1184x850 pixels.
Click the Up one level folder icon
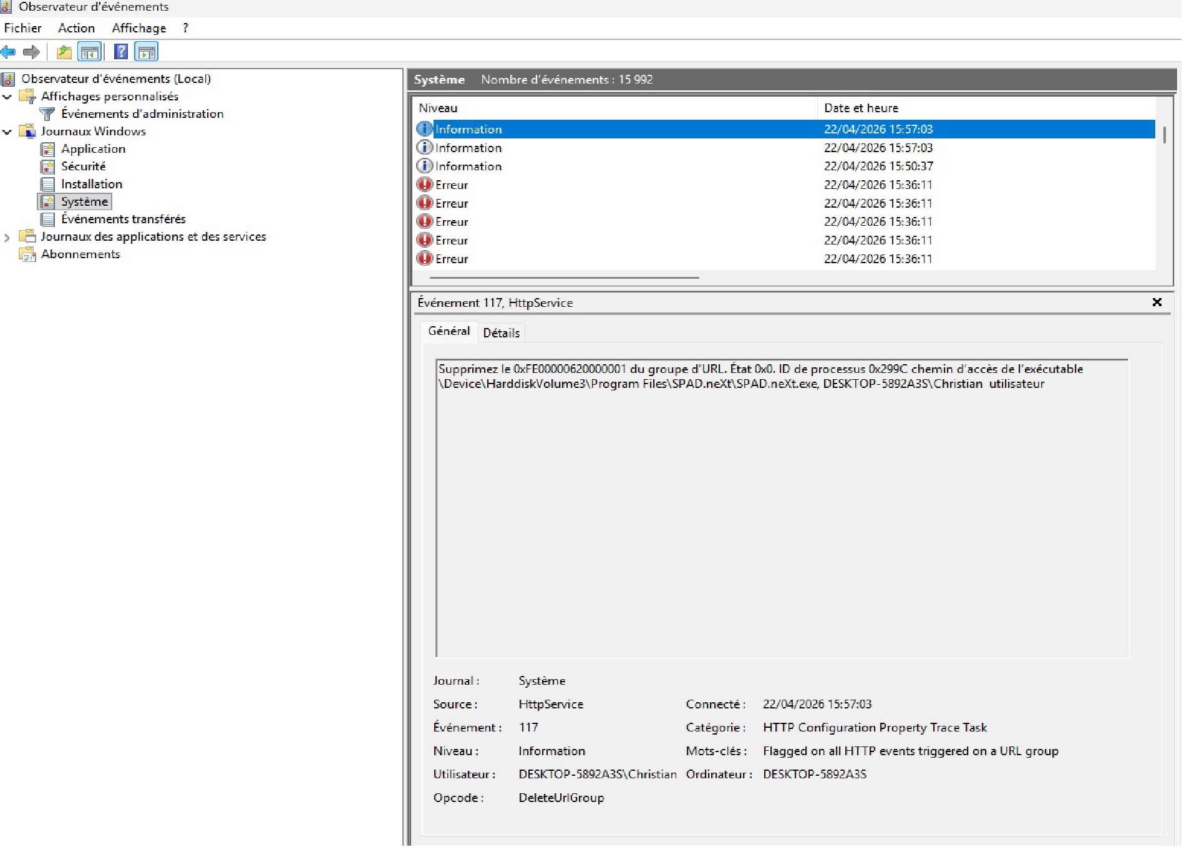64,52
